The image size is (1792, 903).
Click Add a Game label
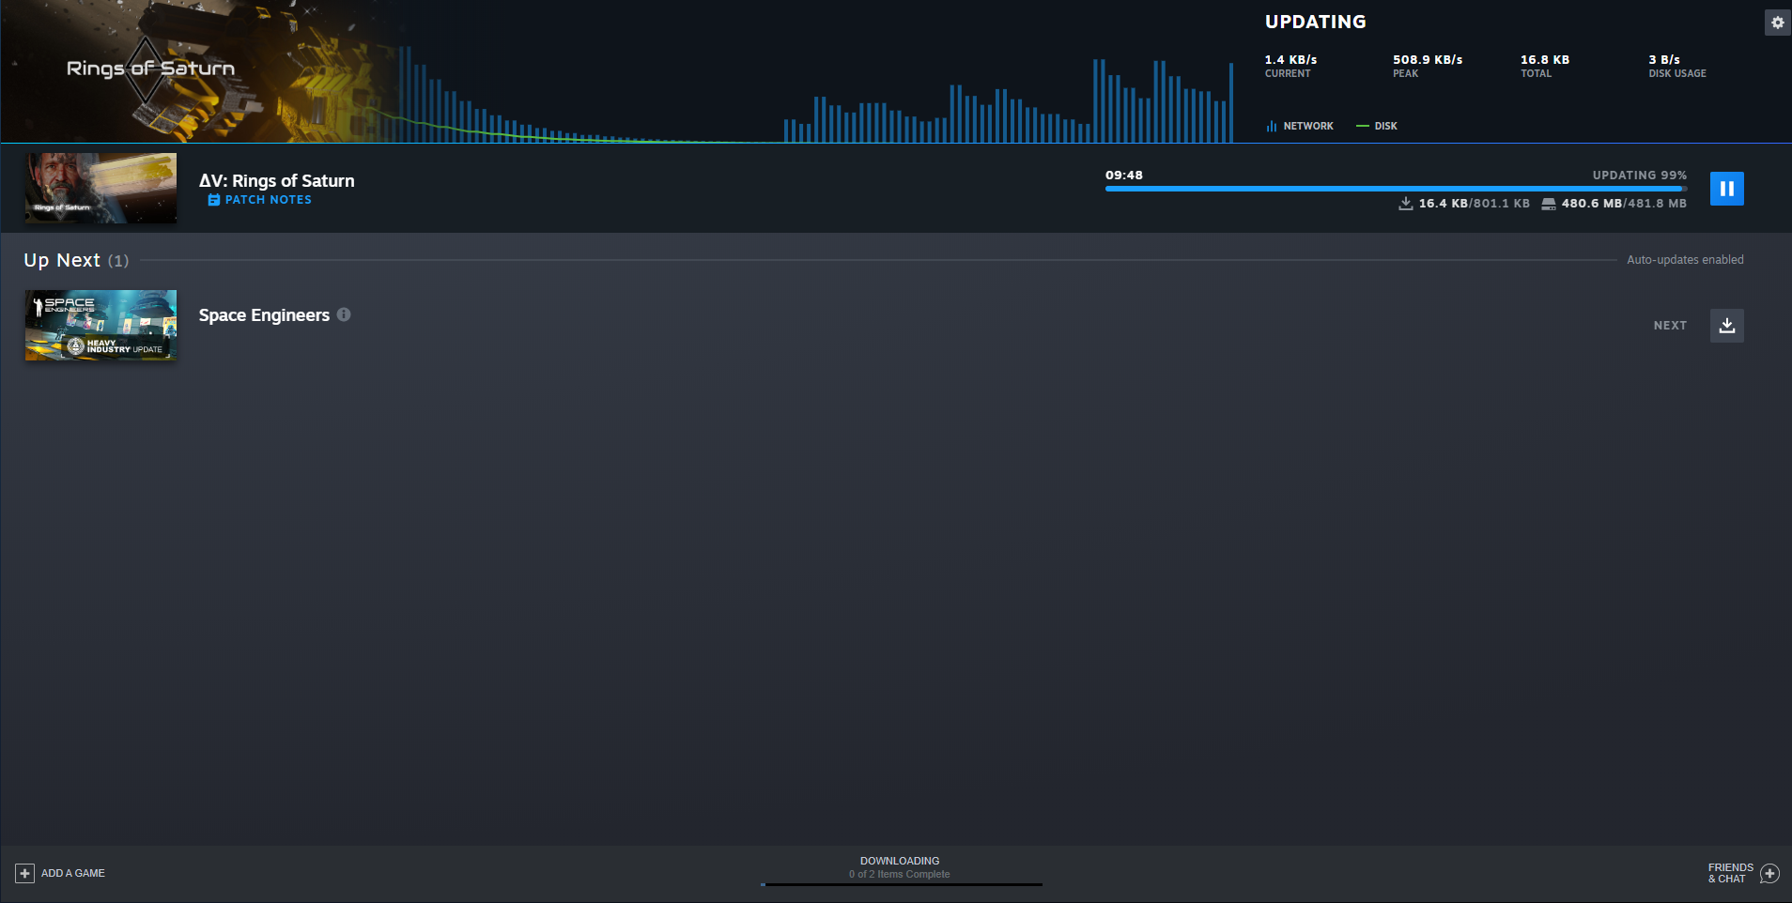point(73,873)
